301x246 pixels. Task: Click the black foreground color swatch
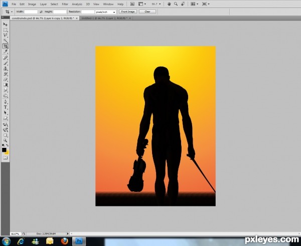tap(4, 150)
